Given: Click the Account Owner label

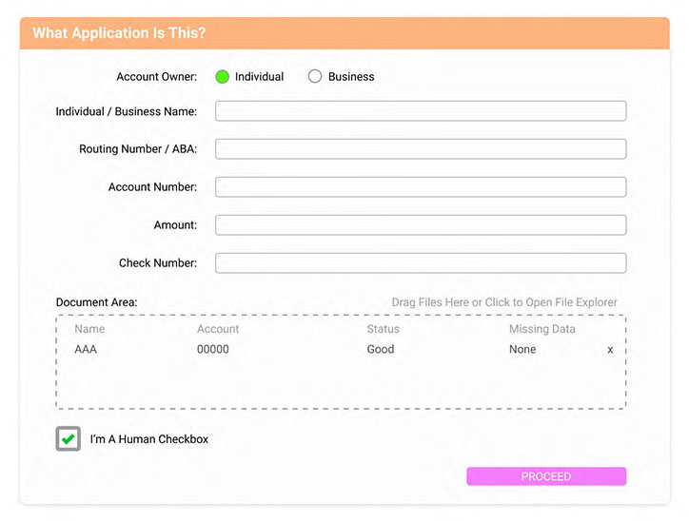Looking at the screenshot, I should 157,77.
